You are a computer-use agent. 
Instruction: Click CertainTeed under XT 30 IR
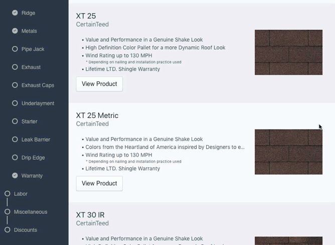tap(92, 223)
